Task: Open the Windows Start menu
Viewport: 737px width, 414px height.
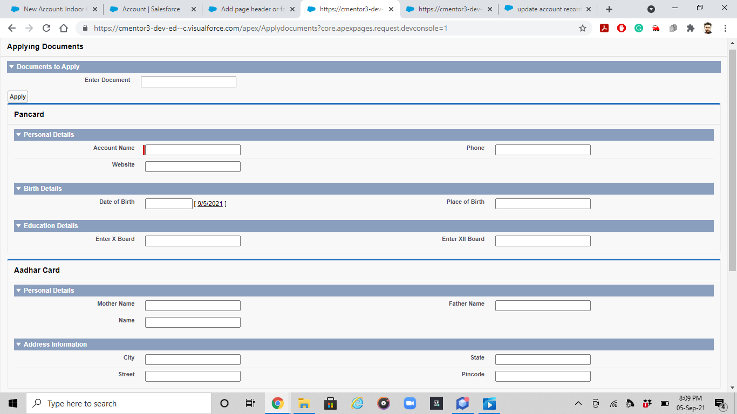Action: pos(13,403)
